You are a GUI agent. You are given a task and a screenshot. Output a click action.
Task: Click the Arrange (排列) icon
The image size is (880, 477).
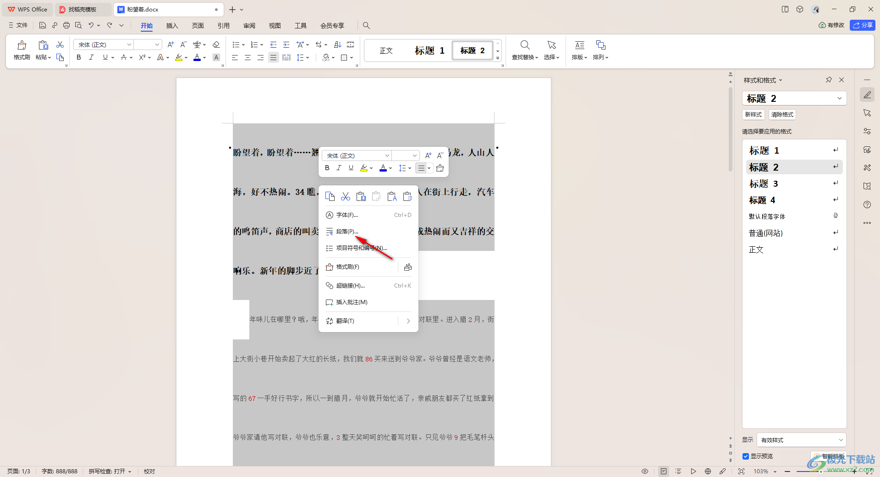[600, 45]
